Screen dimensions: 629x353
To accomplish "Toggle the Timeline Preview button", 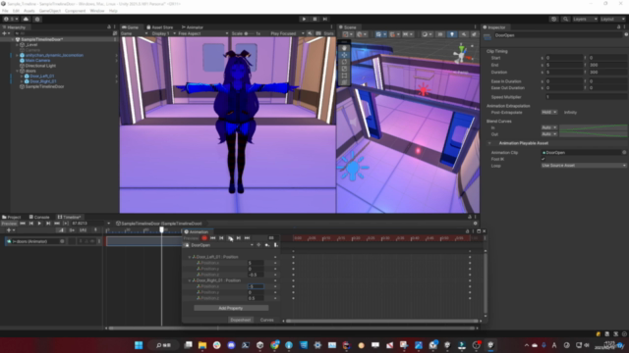I will 9,224.
